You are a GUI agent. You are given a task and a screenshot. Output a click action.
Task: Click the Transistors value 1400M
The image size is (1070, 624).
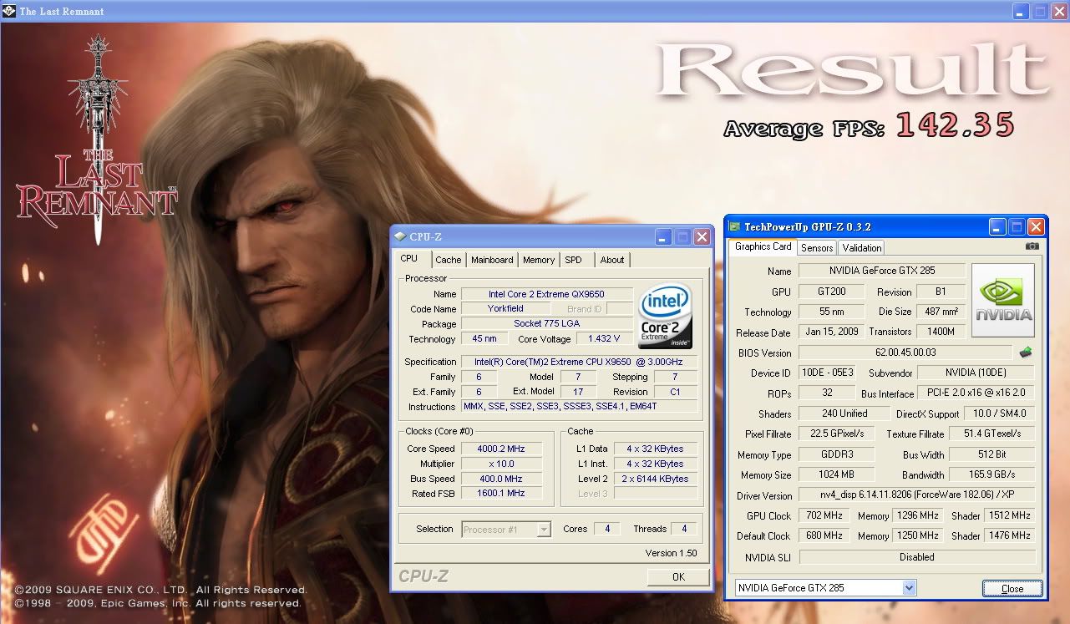click(941, 332)
